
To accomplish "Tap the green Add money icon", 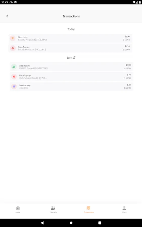I will pos(14,67).
